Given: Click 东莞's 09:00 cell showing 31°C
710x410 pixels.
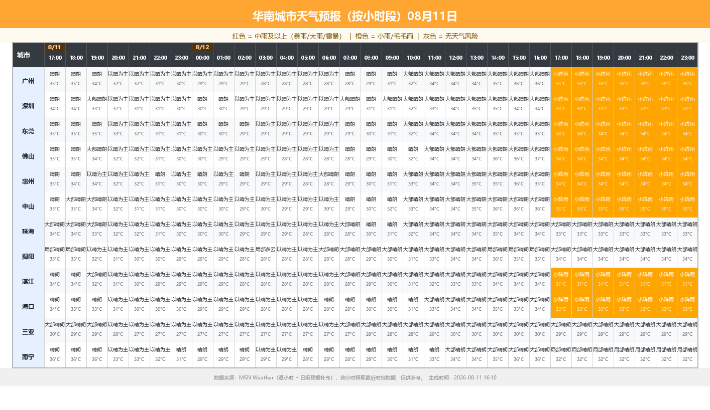Looking at the screenshot, I should pyautogui.click(x=392, y=130).
